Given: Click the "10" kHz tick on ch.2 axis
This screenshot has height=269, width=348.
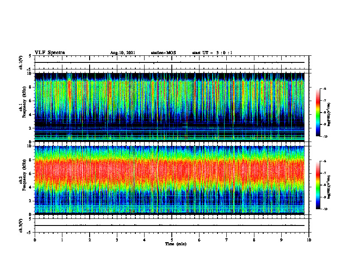Looking at the screenshot, I should coord(30,146).
